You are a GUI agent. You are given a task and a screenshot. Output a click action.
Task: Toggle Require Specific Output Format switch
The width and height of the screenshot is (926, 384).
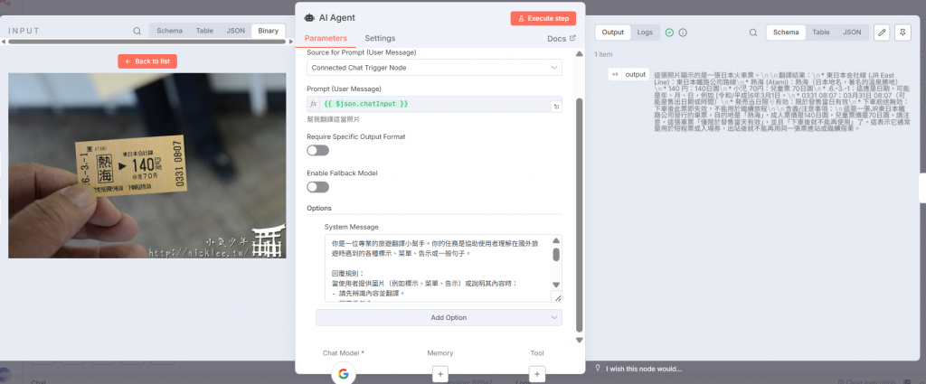click(317, 150)
